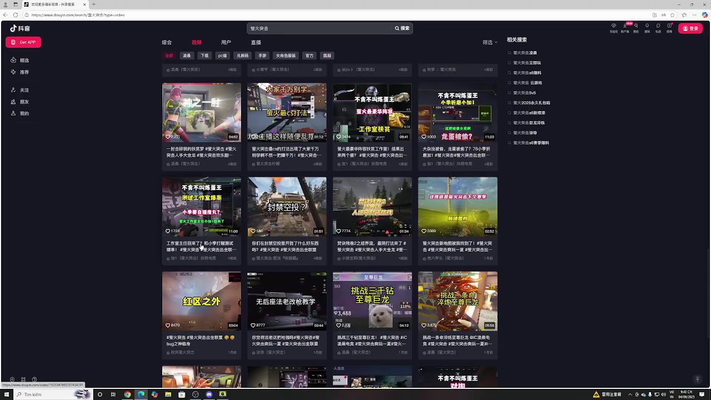Open the 精选 sidebar item
The width and height of the screenshot is (711, 400).
click(x=20, y=60)
